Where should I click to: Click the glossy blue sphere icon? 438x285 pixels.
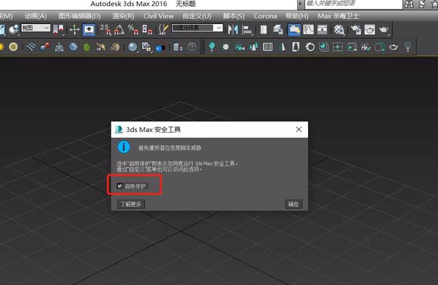point(133,47)
